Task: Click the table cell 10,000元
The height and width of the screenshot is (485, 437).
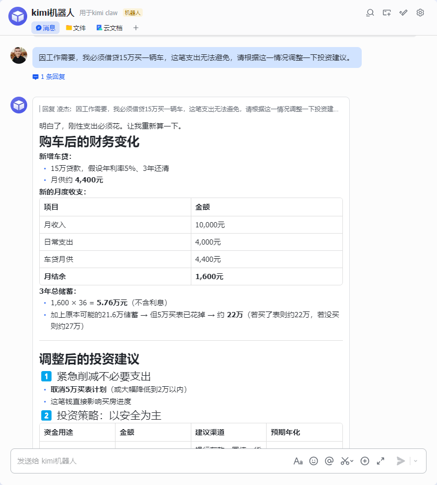Action: coord(267,225)
